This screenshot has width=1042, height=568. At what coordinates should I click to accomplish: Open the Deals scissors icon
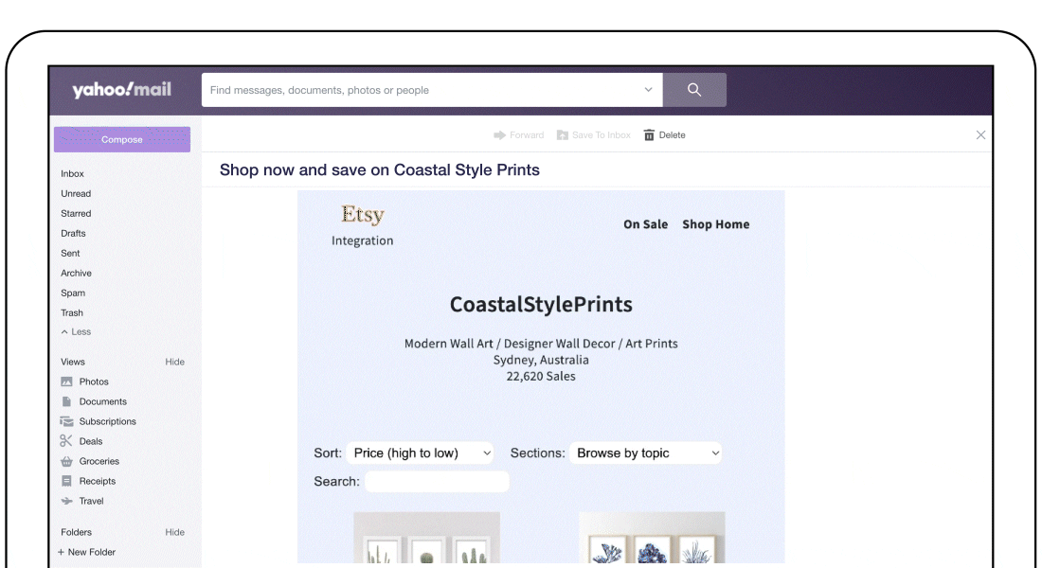pos(66,441)
